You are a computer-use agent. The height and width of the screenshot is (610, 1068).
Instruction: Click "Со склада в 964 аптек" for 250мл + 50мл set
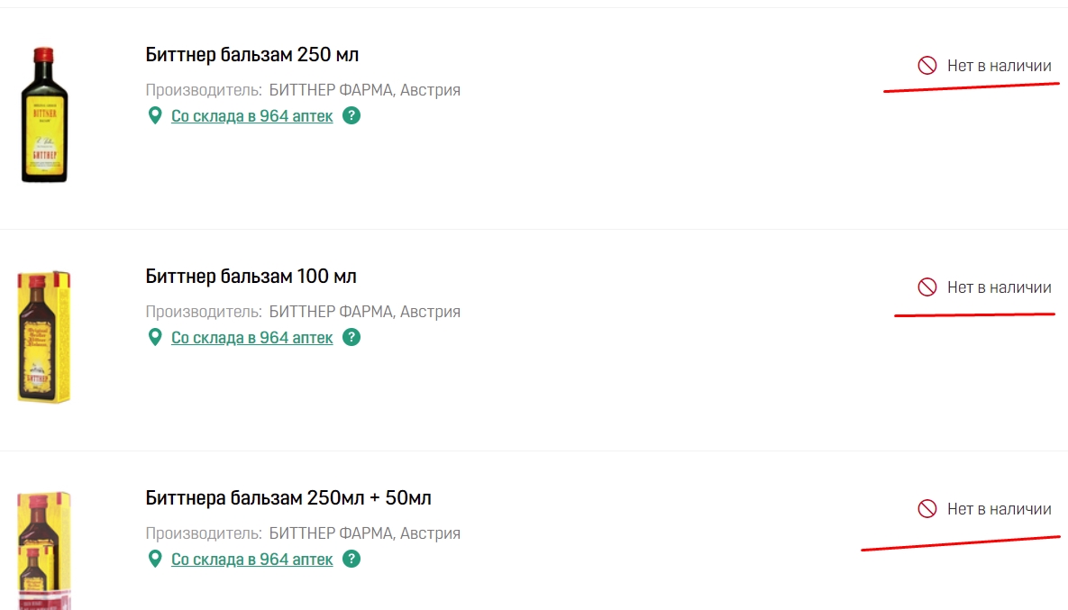click(x=252, y=560)
